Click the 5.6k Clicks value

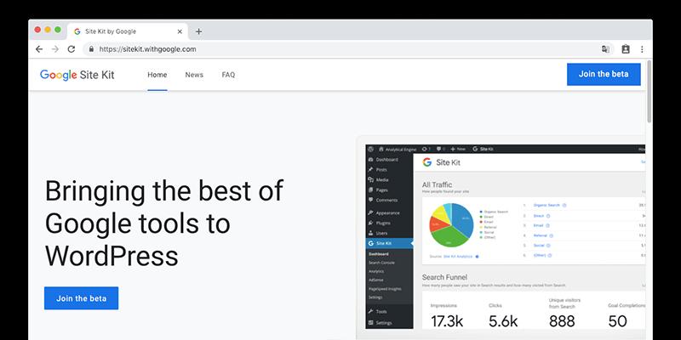click(503, 321)
